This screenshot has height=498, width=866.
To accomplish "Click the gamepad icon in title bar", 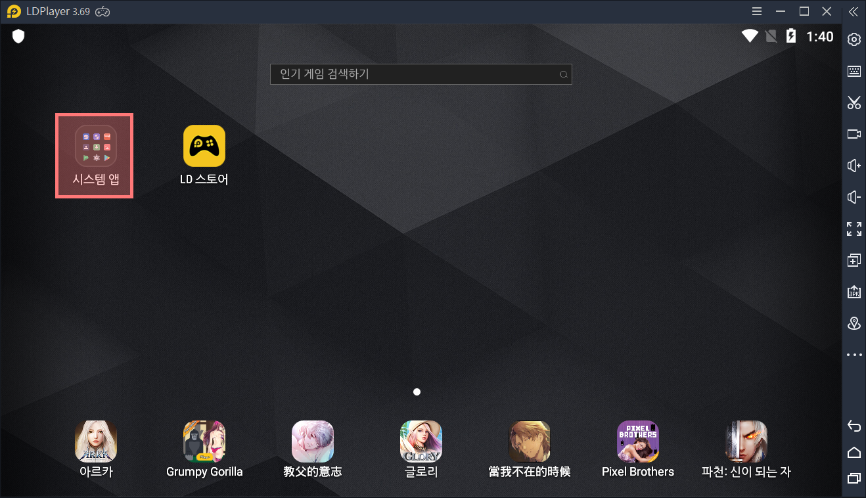I will [x=103, y=11].
